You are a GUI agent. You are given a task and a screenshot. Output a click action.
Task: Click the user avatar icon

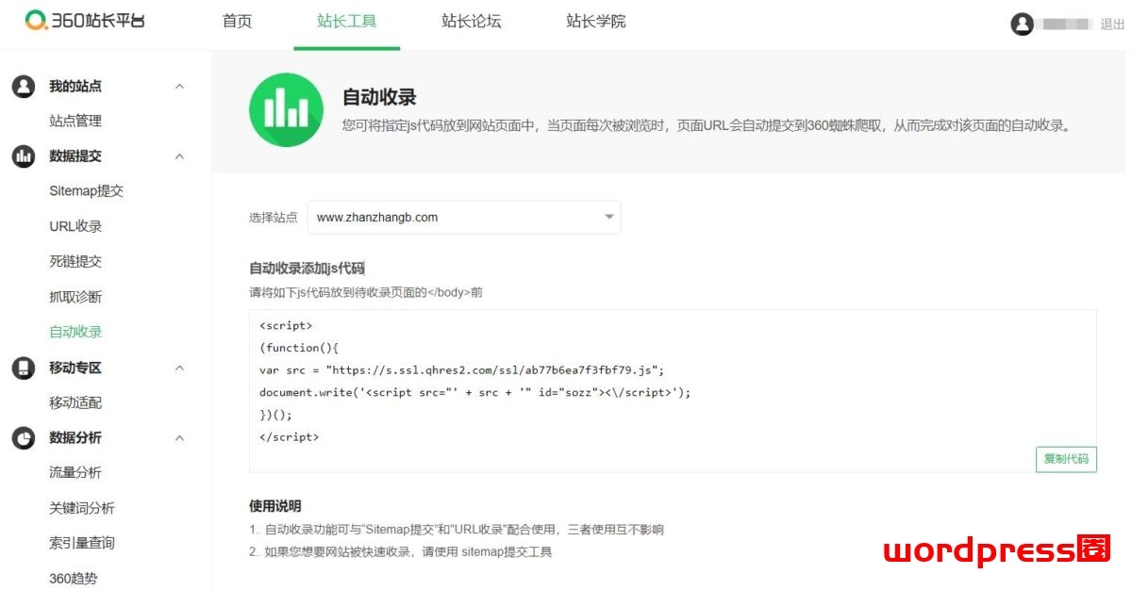[x=1022, y=25]
